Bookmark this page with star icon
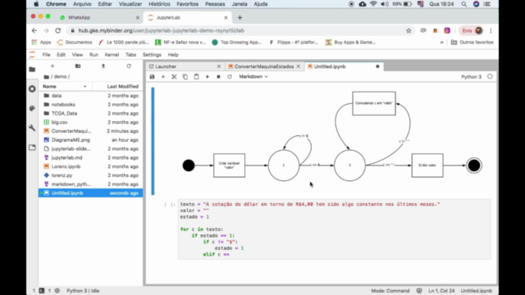 [409, 30]
